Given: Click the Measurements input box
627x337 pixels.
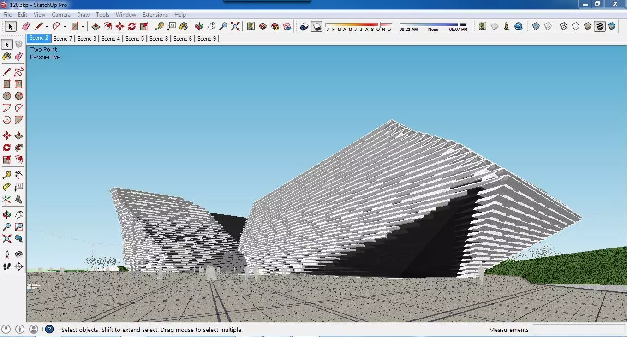Looking at the screenshot, I should tap(579, 330).
